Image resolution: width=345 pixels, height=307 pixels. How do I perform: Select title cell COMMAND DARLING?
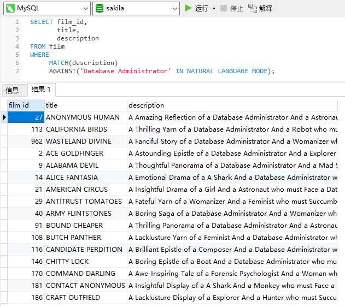point(86,273)
